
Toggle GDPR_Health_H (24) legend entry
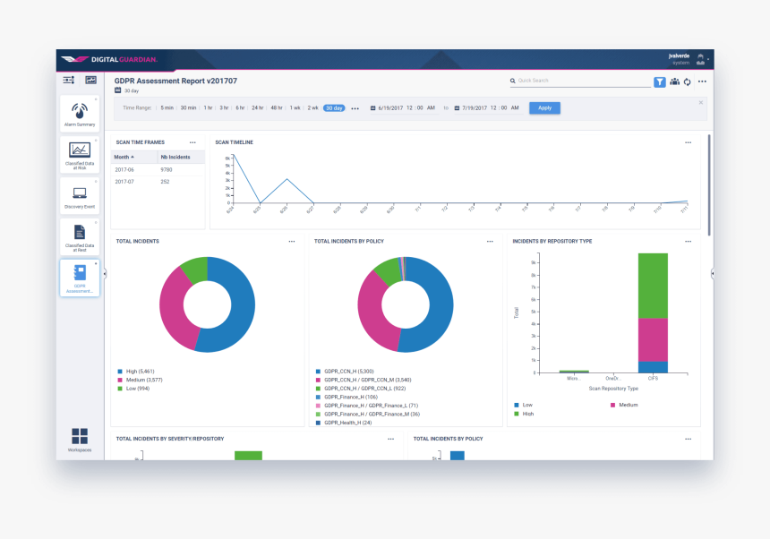pos(344,423)
